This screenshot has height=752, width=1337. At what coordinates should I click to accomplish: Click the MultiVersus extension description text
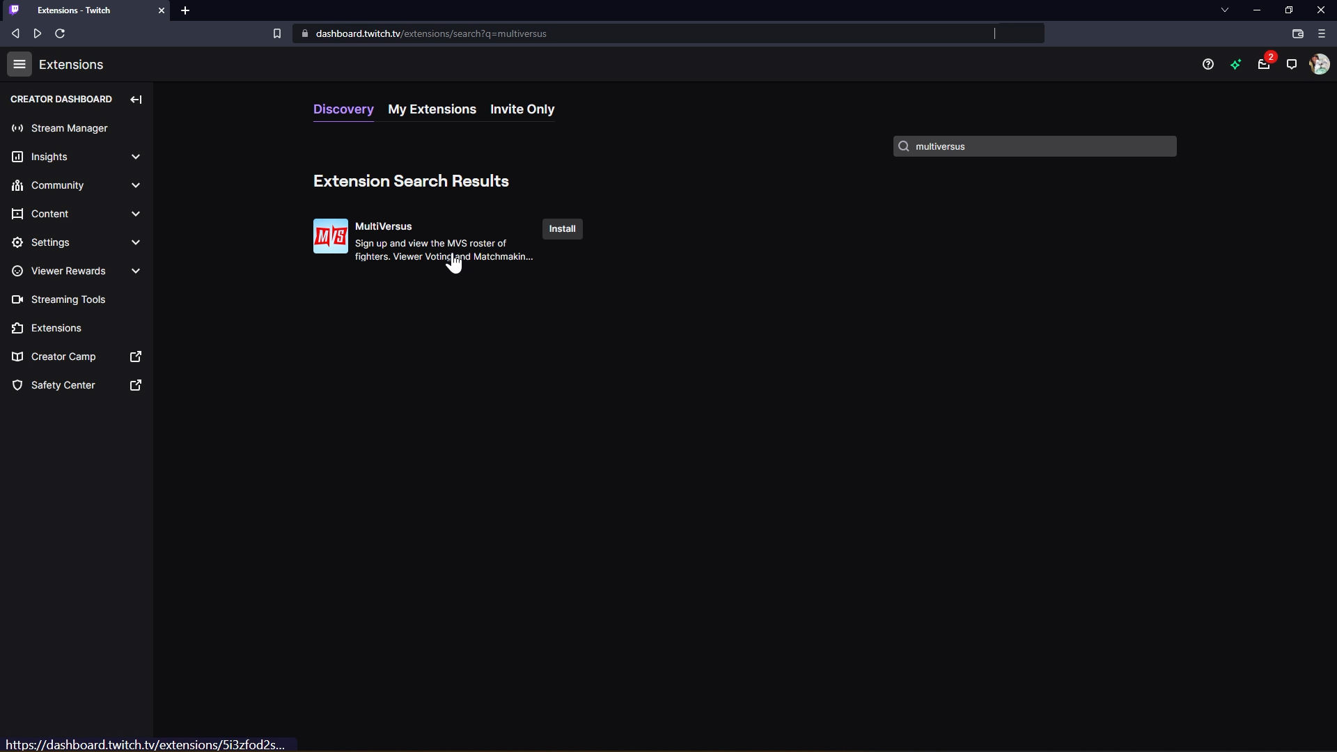coord(444,250)
